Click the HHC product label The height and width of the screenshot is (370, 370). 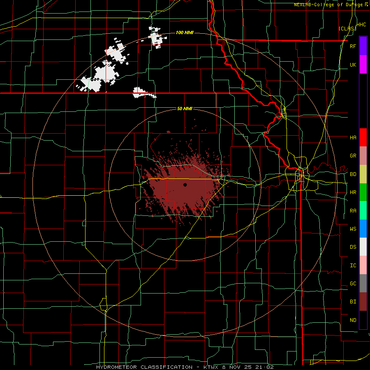pyautogui.click(x=361, y=25)
